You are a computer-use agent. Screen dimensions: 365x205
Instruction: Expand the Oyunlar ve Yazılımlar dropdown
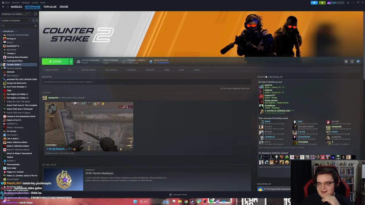16,20
